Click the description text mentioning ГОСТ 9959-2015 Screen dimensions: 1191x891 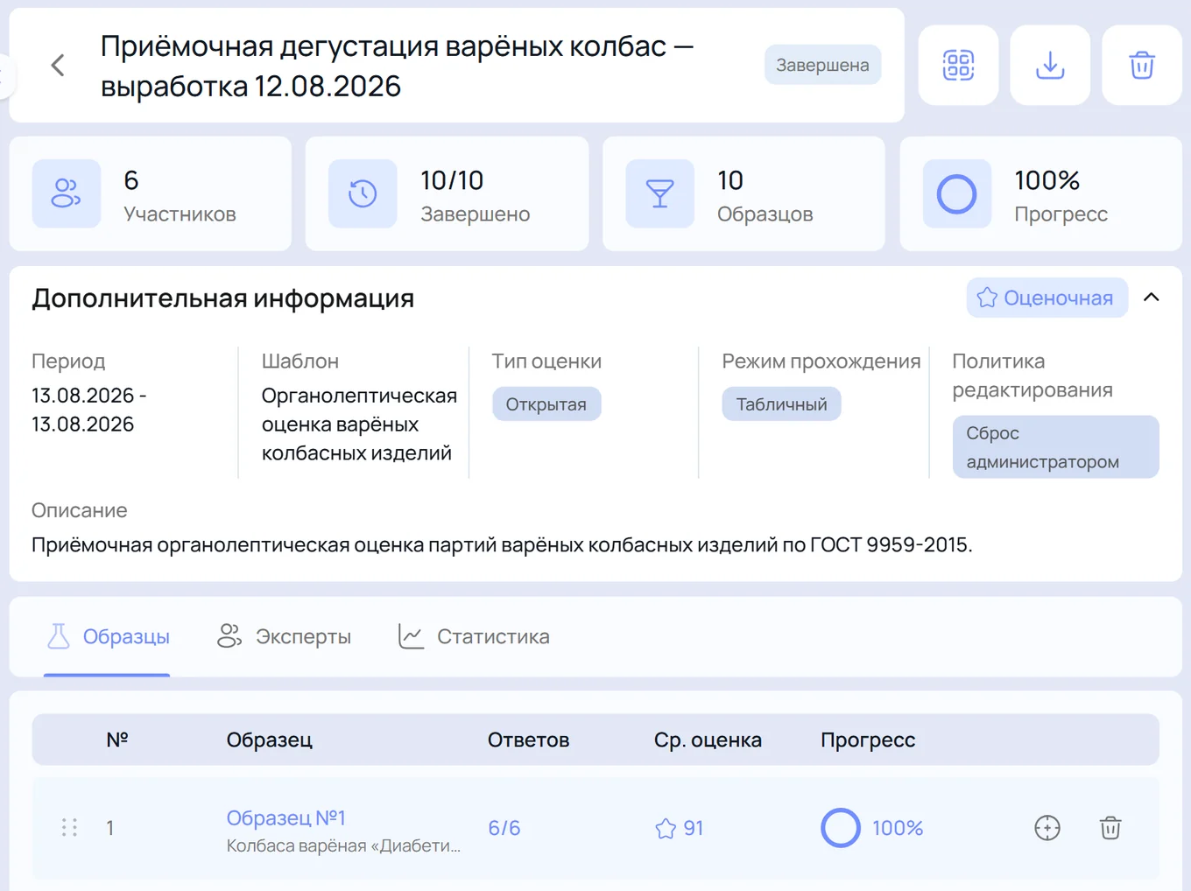(x=502, y=544)
